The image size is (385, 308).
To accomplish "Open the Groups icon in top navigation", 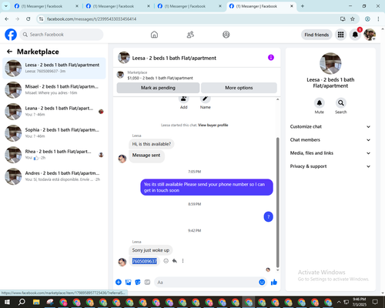I will pos(226,35).
